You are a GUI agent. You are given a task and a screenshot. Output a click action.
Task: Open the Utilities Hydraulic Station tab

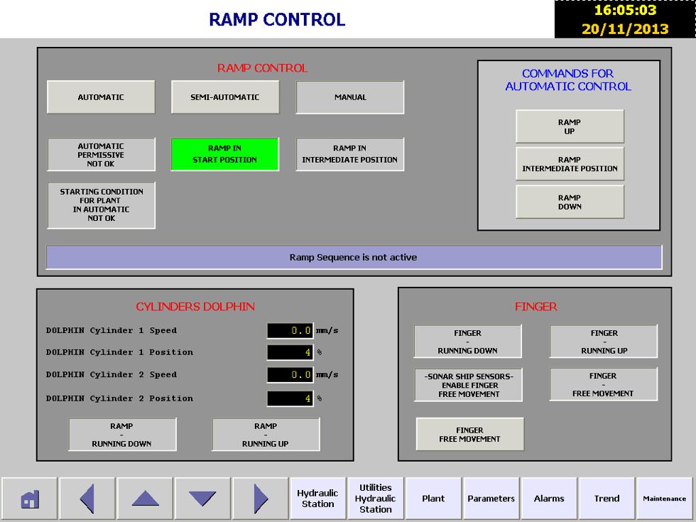tap(376, 499)
